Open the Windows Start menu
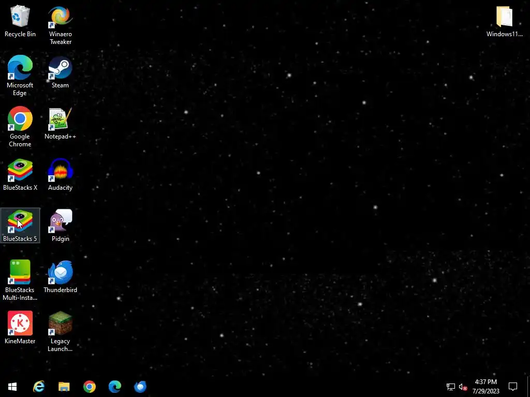 tap(12, 387)
